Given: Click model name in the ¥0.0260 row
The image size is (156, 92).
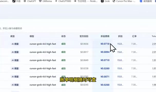Looking at the screenshot, I should pos(43,68).
